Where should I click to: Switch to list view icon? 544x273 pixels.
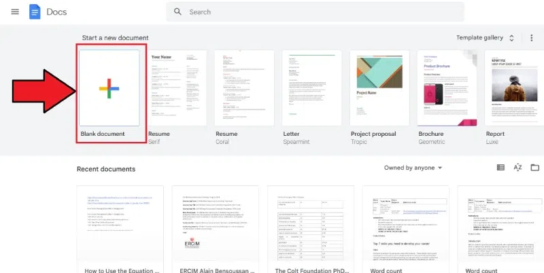[x=500, y=168]
